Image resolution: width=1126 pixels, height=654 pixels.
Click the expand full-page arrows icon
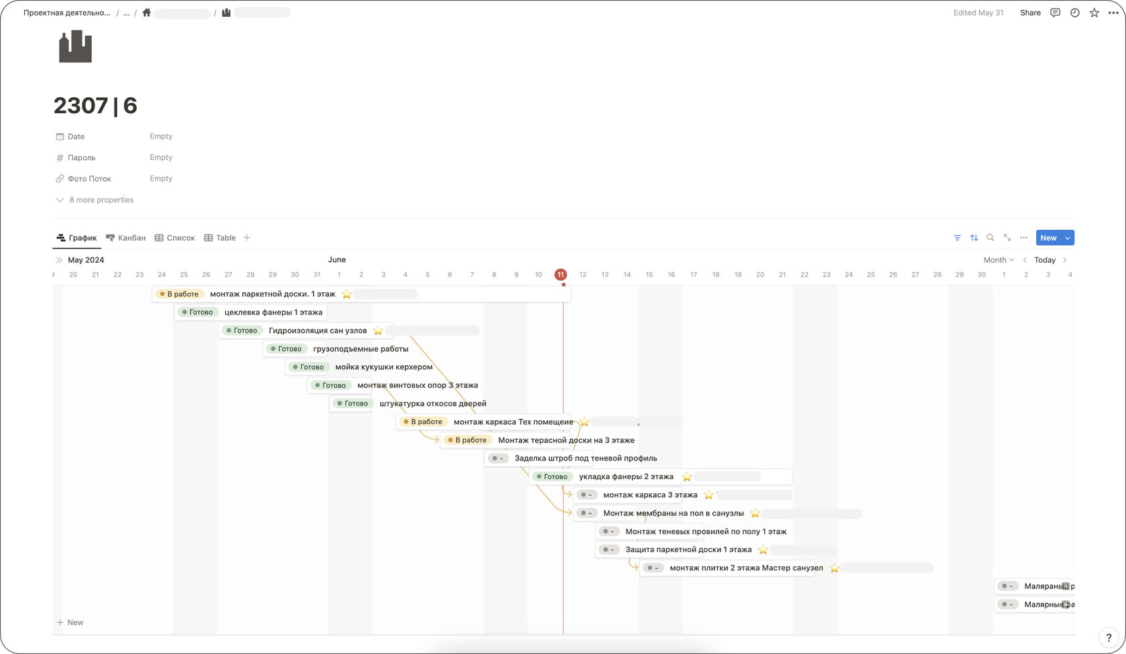pyautogui.click(x=1007, y=238)
